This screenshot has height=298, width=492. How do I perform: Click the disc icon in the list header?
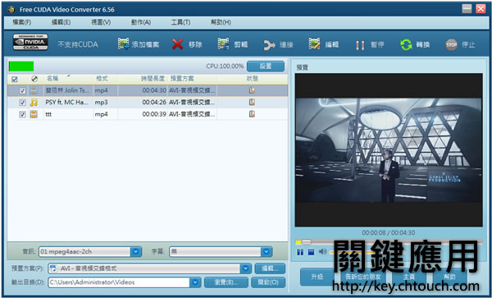[34, 79]
